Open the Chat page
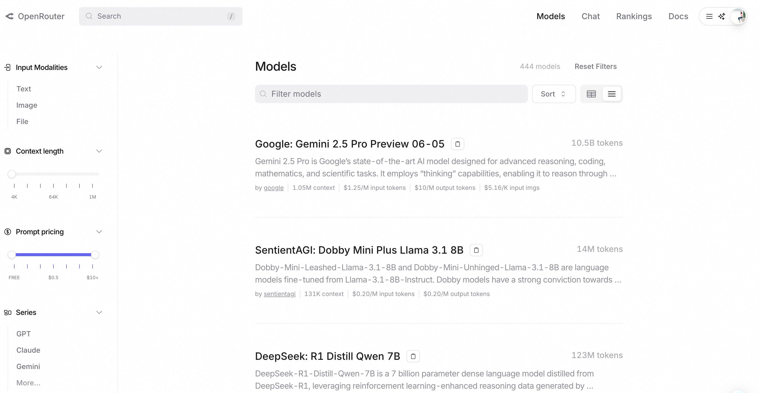The width and height of the screenshot is (760, 393). [x=590, y=16]
